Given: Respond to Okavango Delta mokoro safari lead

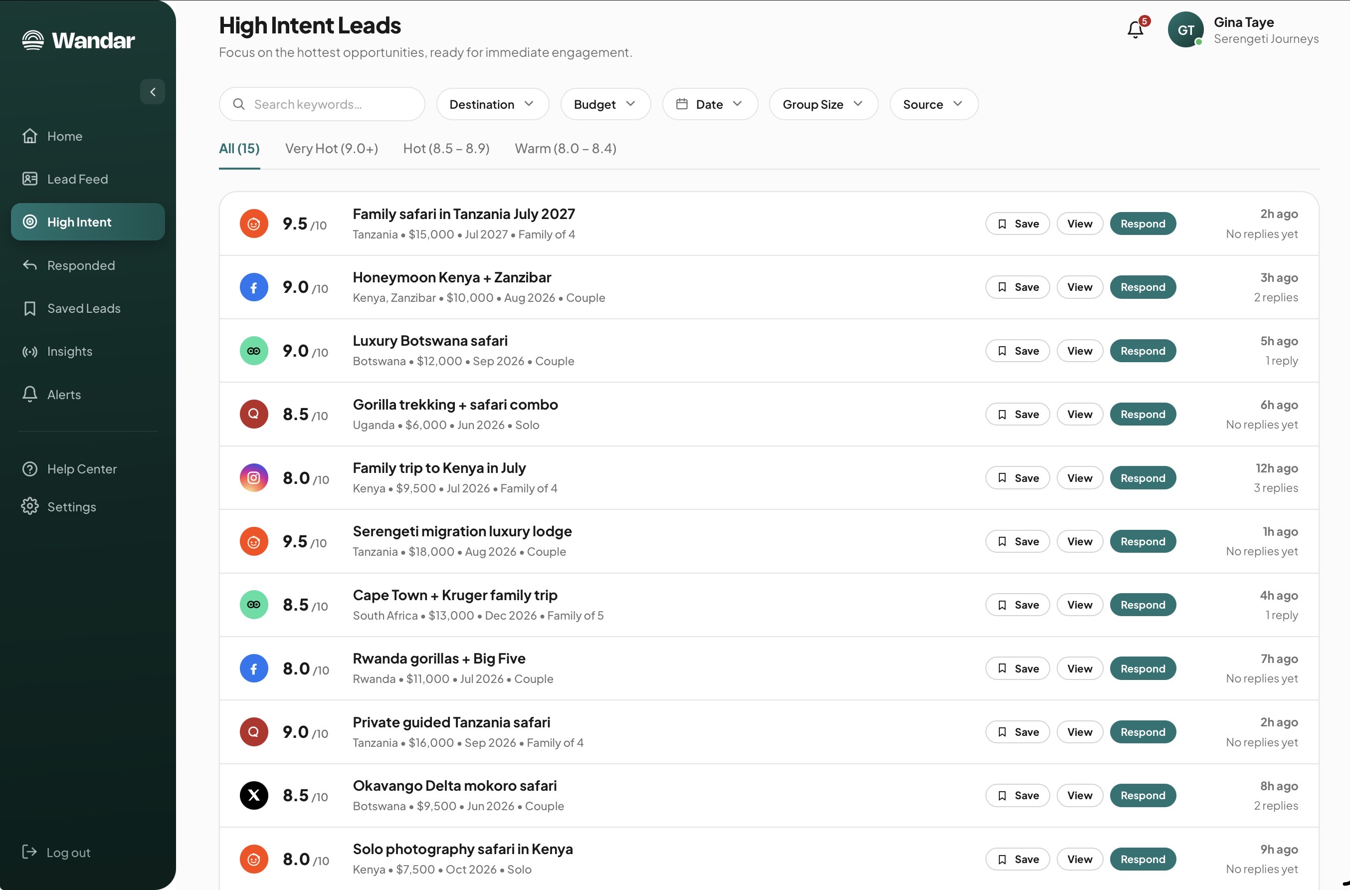Looking at the screenshot, I should pos(1143,795).
